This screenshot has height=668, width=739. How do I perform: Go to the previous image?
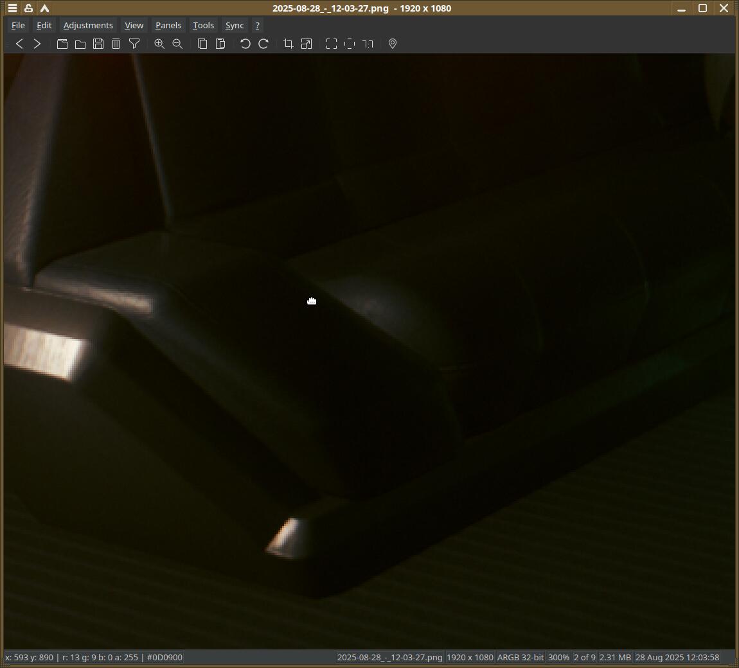tap(19, 44)
